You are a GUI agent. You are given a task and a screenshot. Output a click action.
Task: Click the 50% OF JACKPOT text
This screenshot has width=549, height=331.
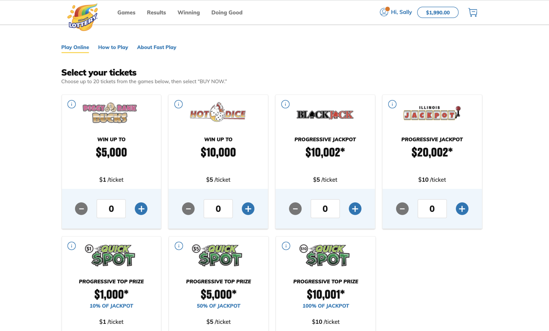[x=219, y=306]
